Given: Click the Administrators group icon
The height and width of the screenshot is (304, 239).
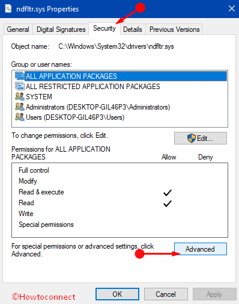Looking at the screenshot, I should coord(20,107).
